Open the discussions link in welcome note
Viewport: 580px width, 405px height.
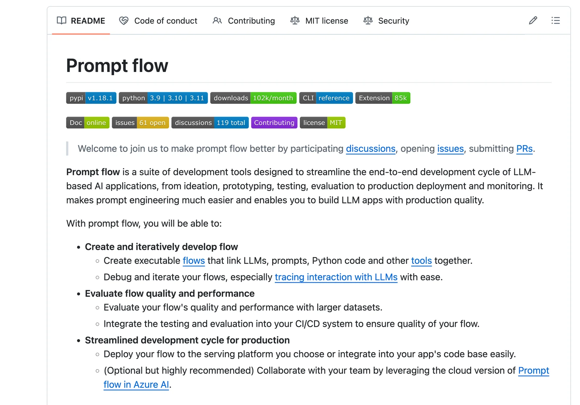pyautogui.click(x=370, y=149)
